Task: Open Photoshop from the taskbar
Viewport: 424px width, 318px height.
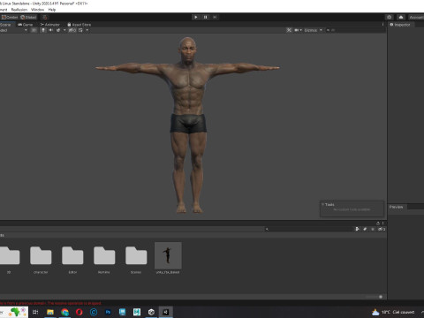Action: 108,312
